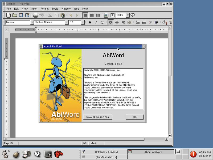The width and height of the screenshot is (213, 160).
Task: Click the indent icon with blue arrow
Action: coord(157,22)
